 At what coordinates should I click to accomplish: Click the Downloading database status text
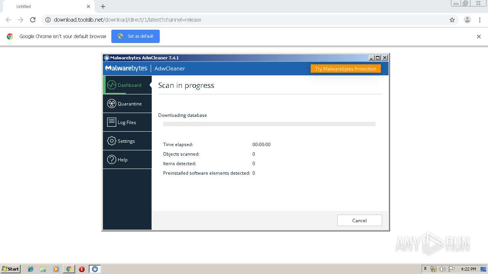(183, 115)
